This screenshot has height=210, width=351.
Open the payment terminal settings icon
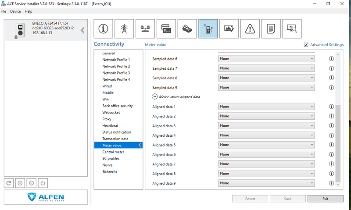click(187, 28)
